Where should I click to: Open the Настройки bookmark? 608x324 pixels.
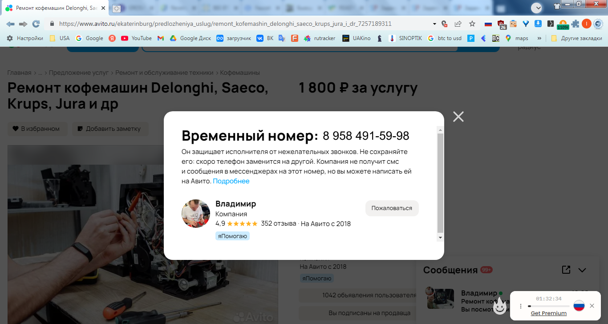click(25, 38)
